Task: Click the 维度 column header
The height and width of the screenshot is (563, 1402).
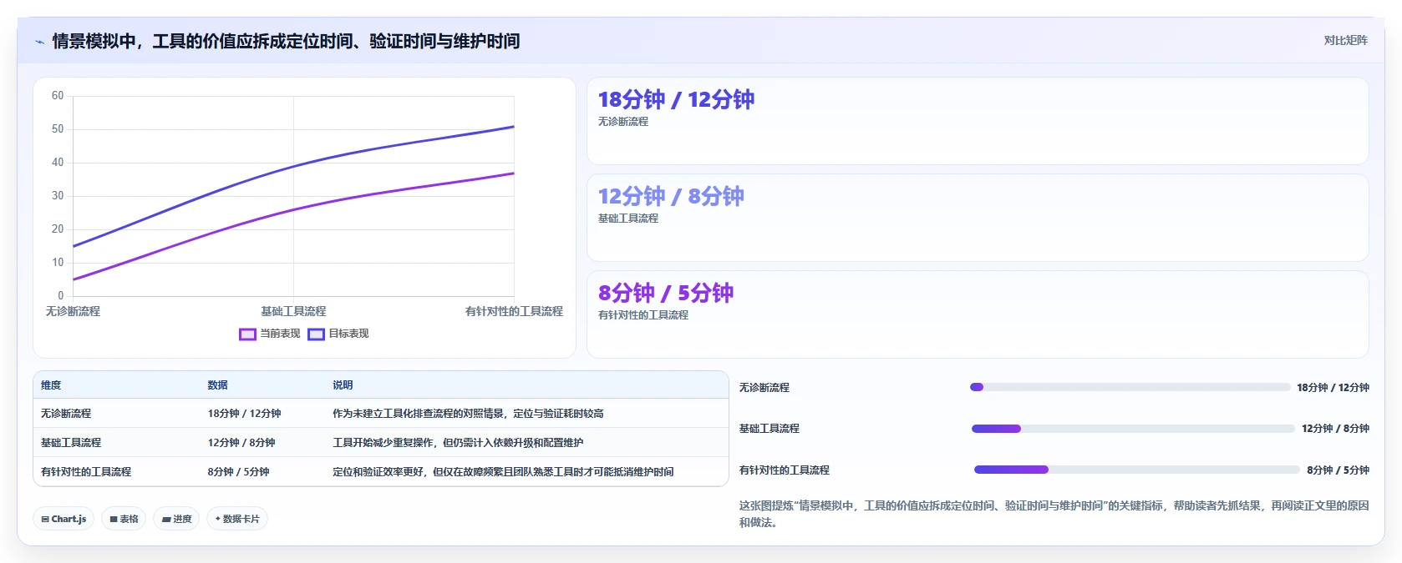Action: click(51, 385)
